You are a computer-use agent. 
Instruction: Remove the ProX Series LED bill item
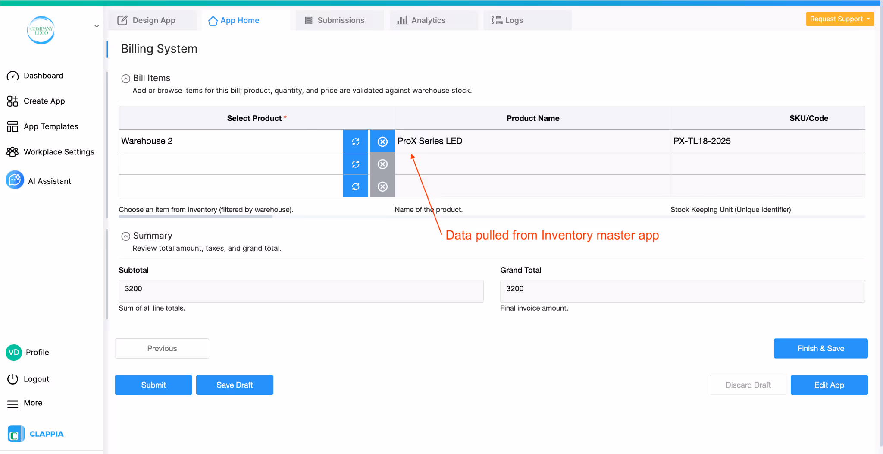(382, 141)
